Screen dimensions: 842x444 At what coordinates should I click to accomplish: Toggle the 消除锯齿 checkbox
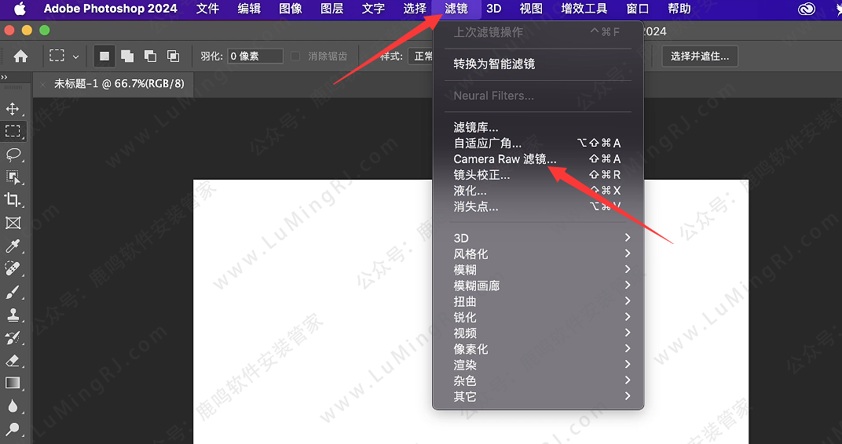point(295,56)
